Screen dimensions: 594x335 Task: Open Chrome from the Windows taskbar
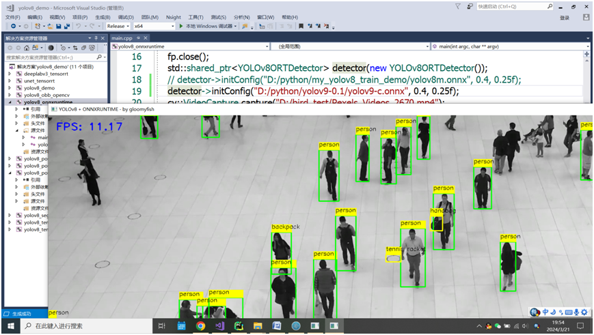200,327
